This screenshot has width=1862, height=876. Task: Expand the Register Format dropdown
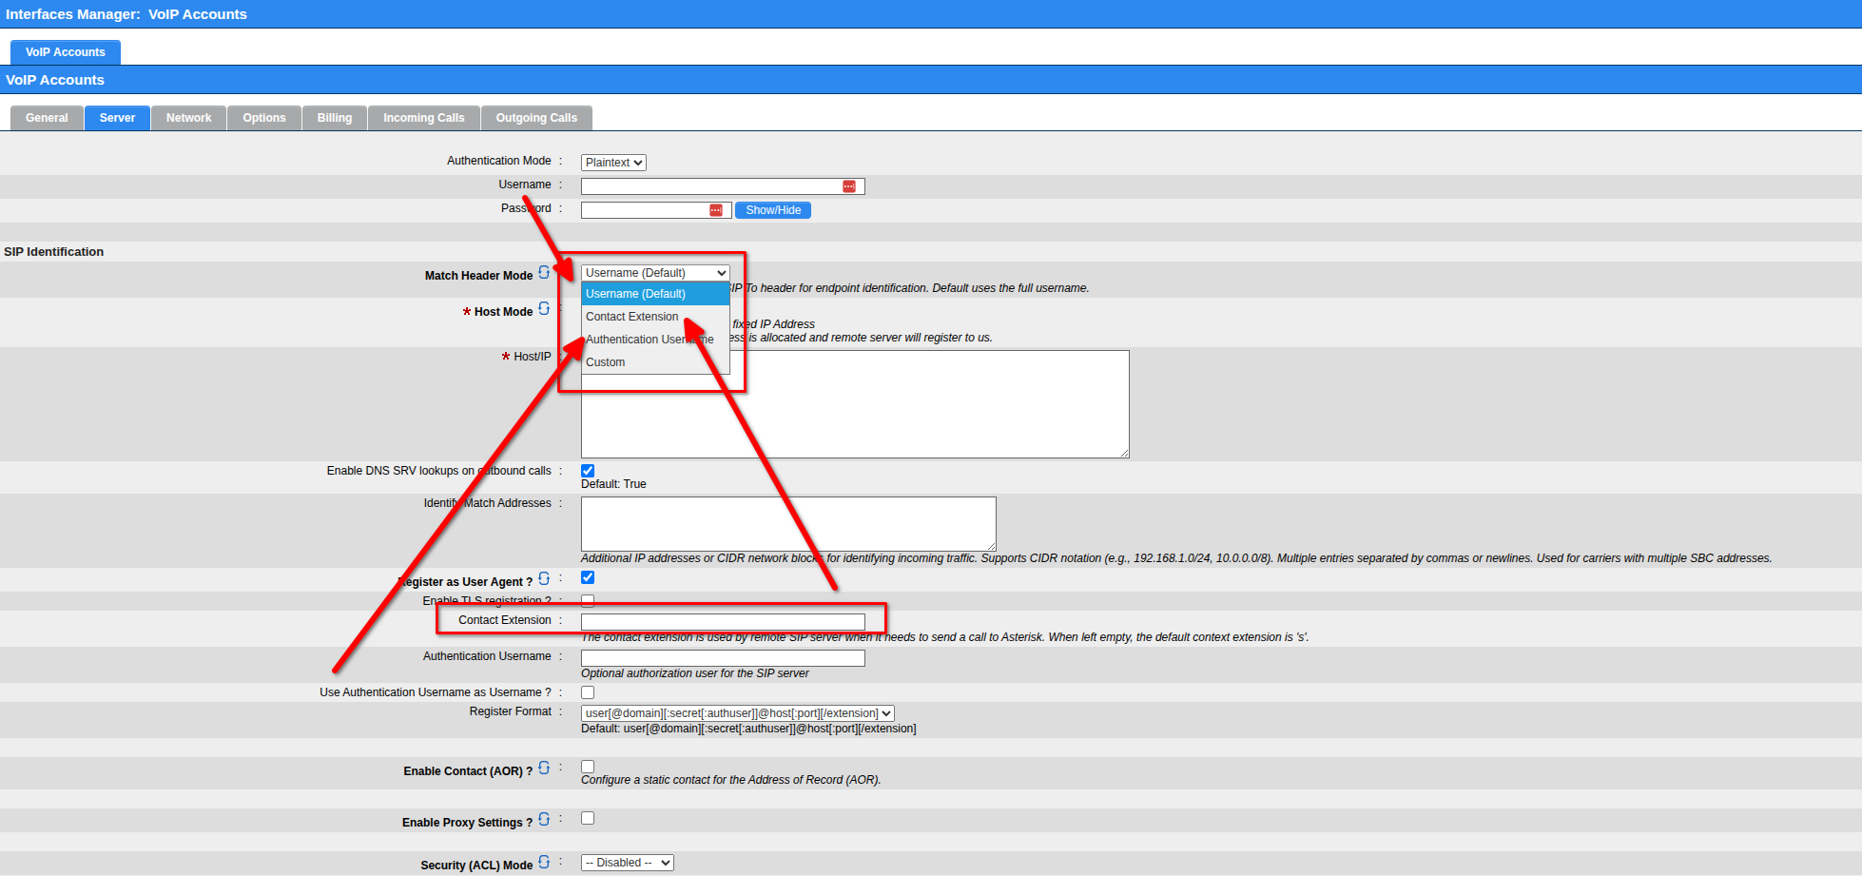(737, 713)
